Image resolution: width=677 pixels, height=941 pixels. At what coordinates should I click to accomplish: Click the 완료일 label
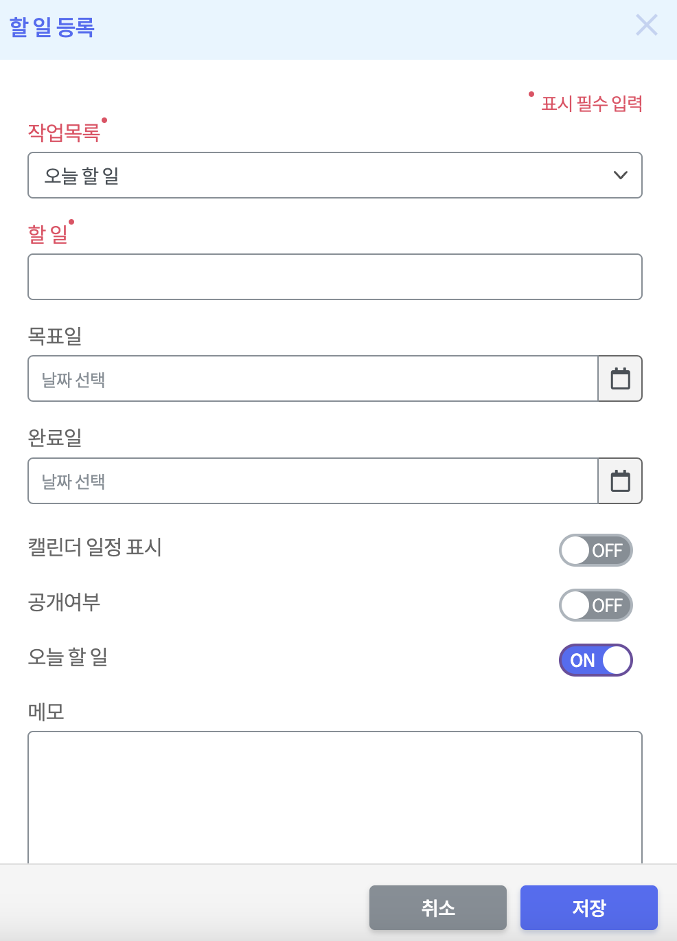tap(55, 438)
